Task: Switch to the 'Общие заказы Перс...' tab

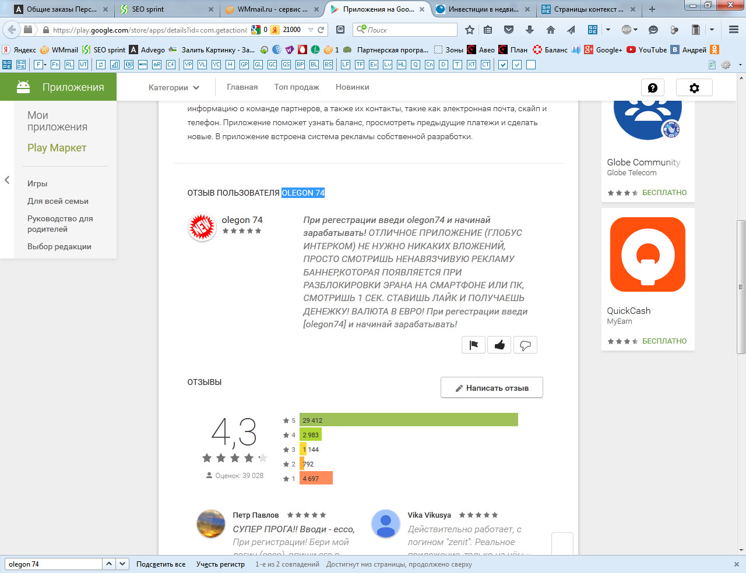Action: [61, 9]
